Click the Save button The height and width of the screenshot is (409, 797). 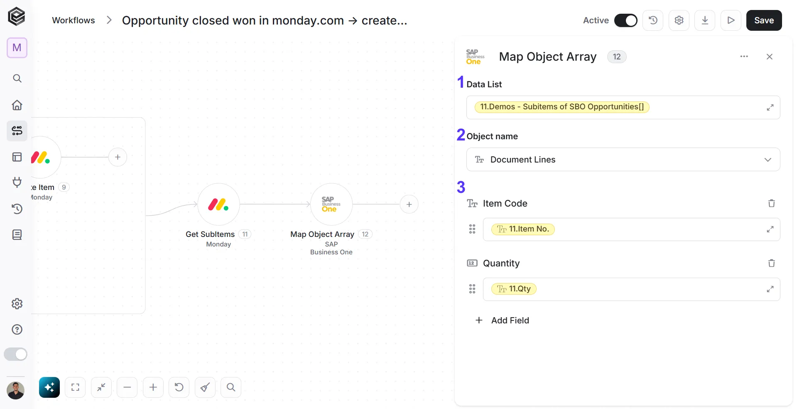[x=764, y=20]
